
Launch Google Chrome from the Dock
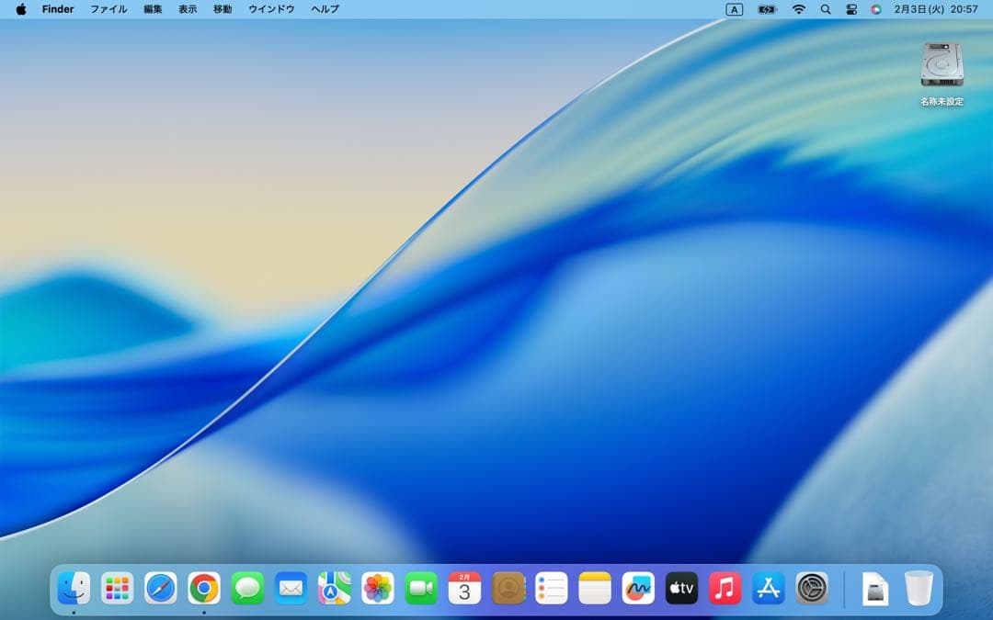204,588
